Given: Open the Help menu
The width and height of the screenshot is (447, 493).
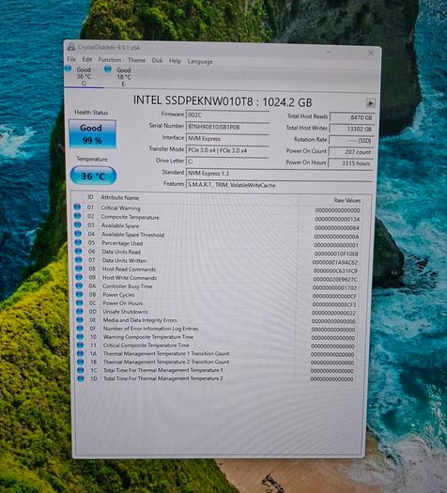Looking at the screenshot, I should pos(175,61).
